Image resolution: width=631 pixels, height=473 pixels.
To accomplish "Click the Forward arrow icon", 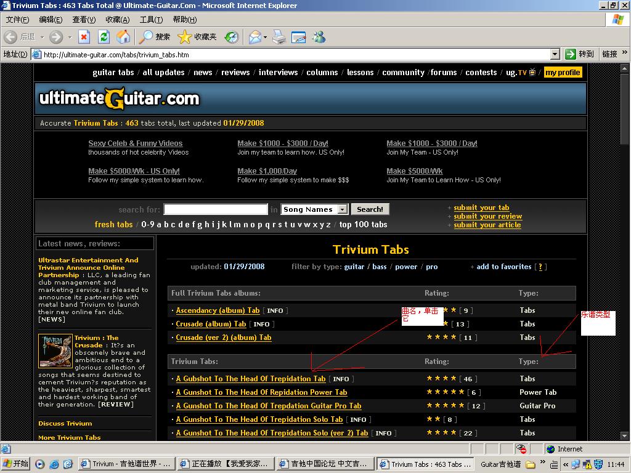I will pyautogui.click(x=56, y=37).
